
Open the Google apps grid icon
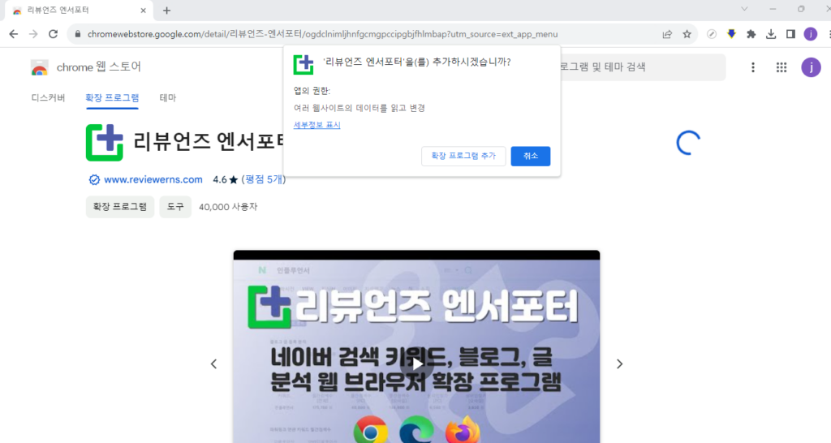(781, 67)
